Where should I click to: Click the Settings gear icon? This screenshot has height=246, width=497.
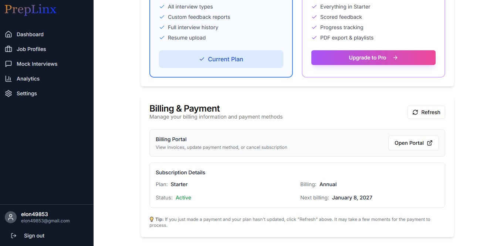[x=9, y=93]
